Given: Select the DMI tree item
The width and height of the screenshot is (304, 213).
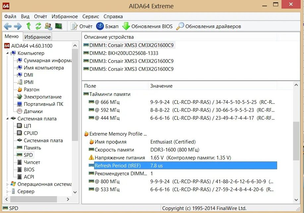Looking at the screenshot, I should (25, 75).
